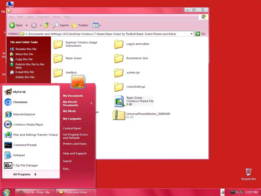Select the system.cpl folder

click(127, 73)
